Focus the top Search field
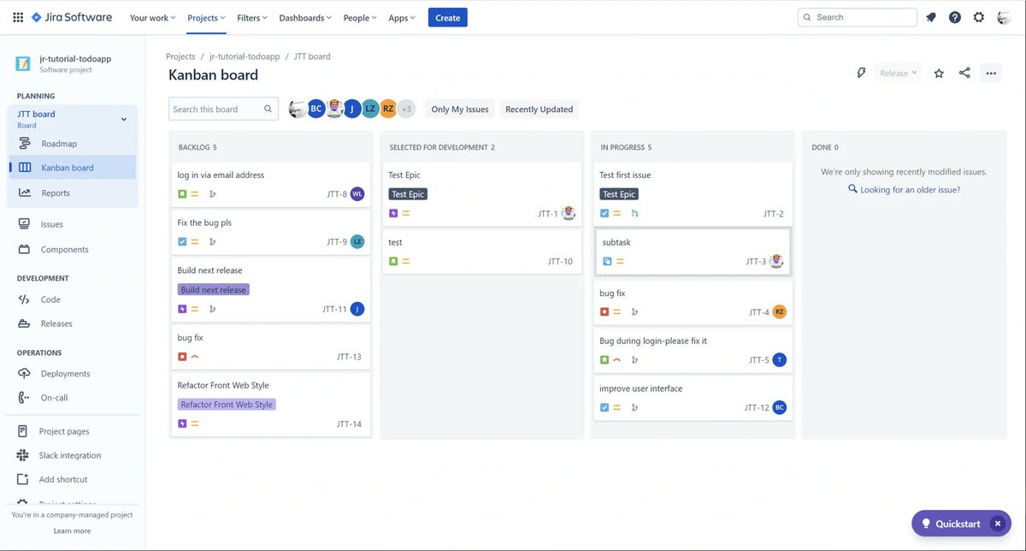The width and height of the screenshot is (1026, 551). point(858,17)
